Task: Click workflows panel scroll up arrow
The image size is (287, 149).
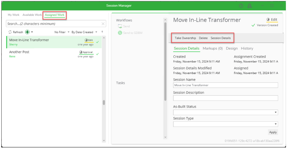Action: 165,20
